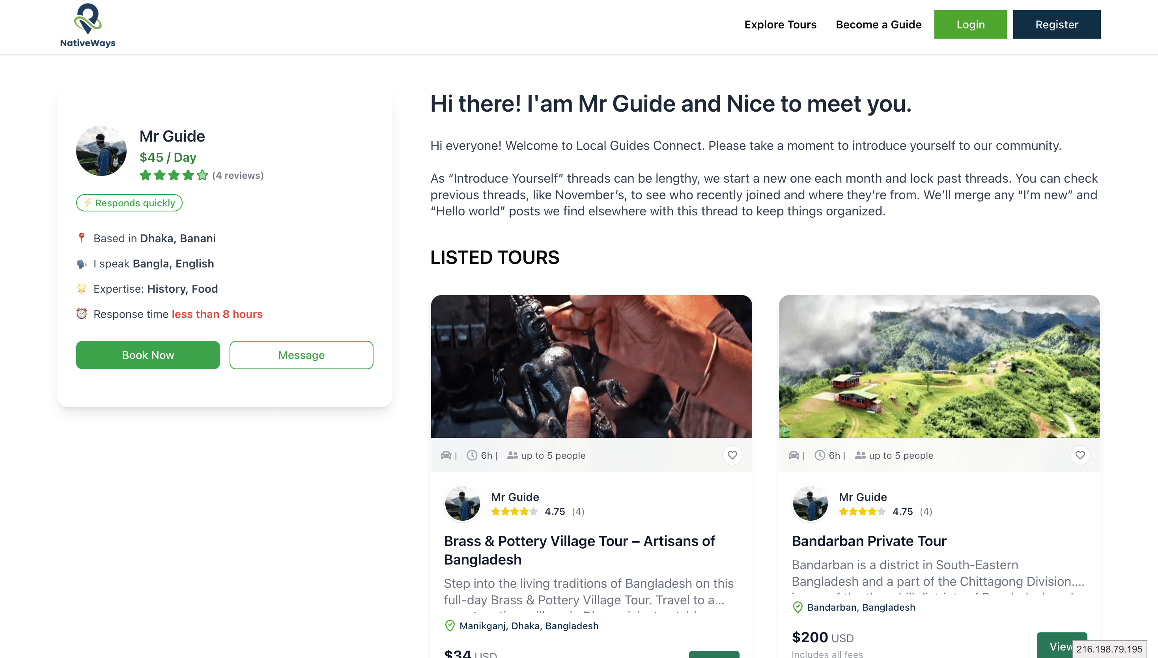The height and width of the screenshot is (658, 1158).
Task: Click the $200 USD price
Action: tap(822, 637)
